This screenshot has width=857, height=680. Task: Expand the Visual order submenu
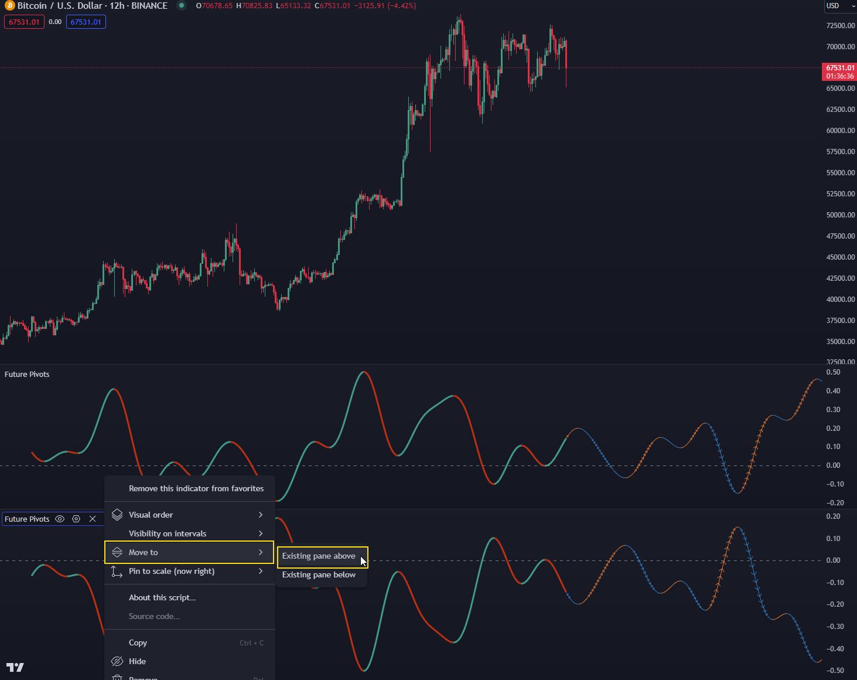tap(260, 514)
